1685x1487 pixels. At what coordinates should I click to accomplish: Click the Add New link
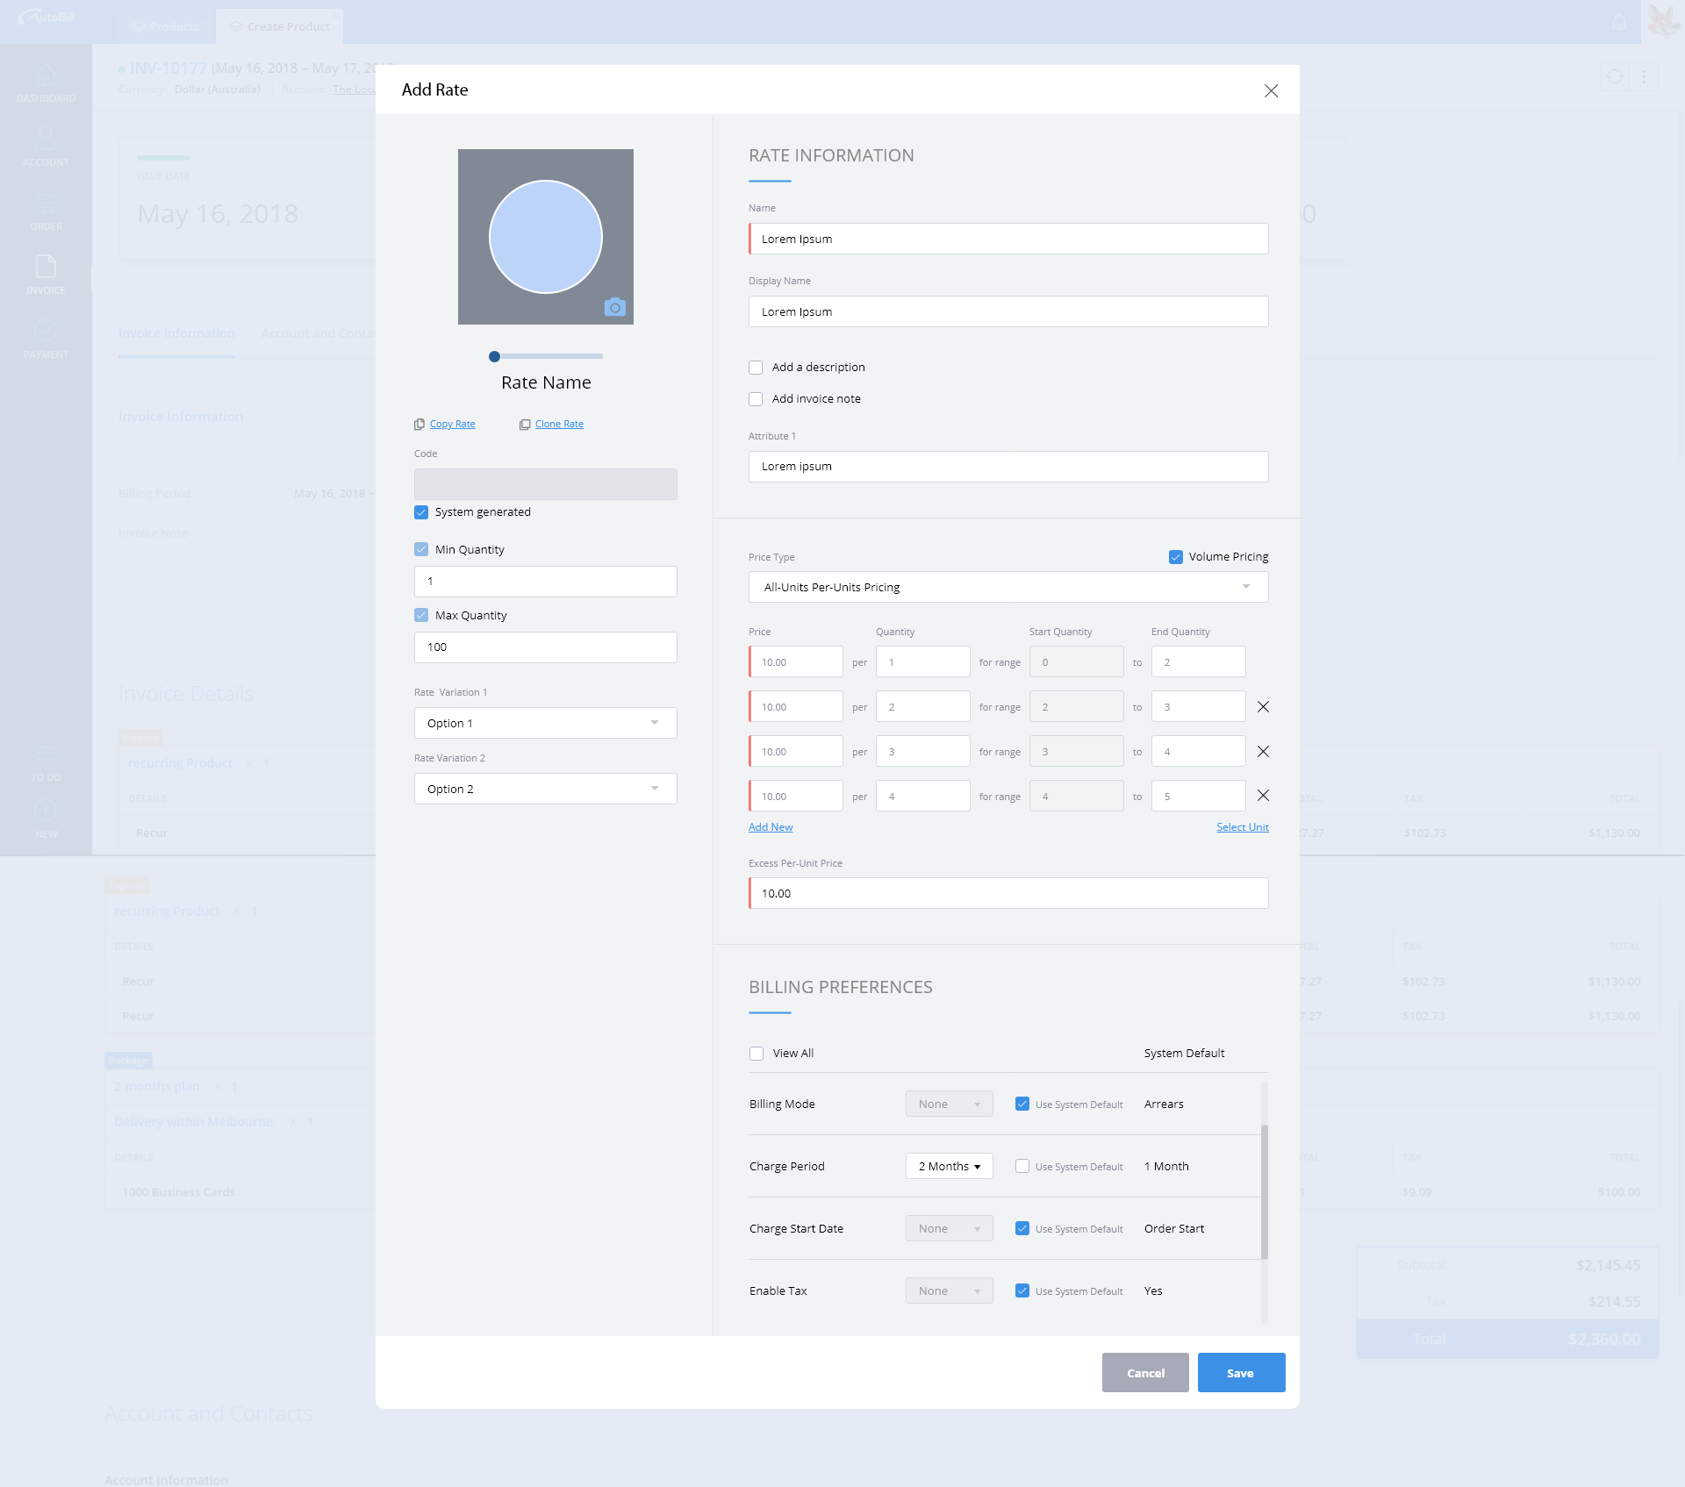pyautogui.click(x=771, y=827)
